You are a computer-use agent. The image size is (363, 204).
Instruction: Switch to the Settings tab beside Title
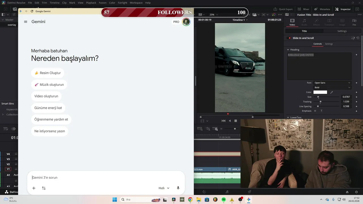pos(342,31)
